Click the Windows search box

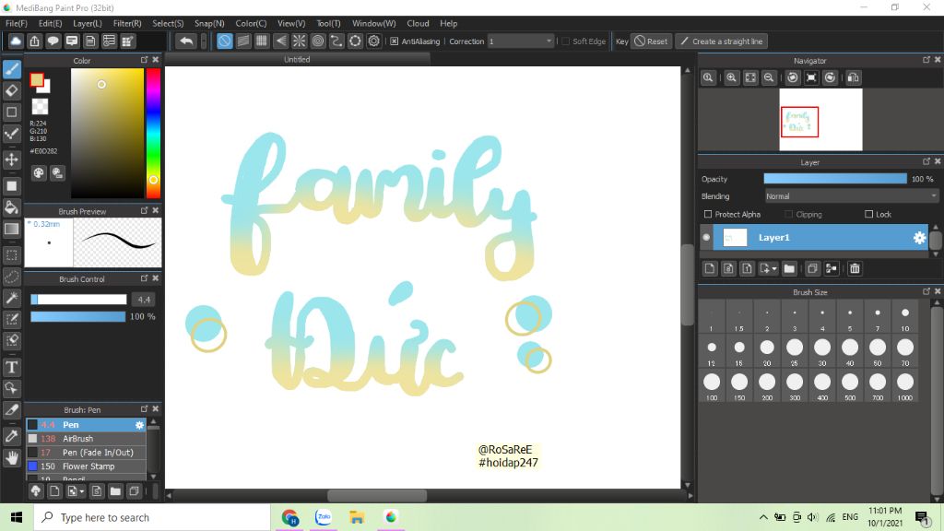(x=152, y=517)
